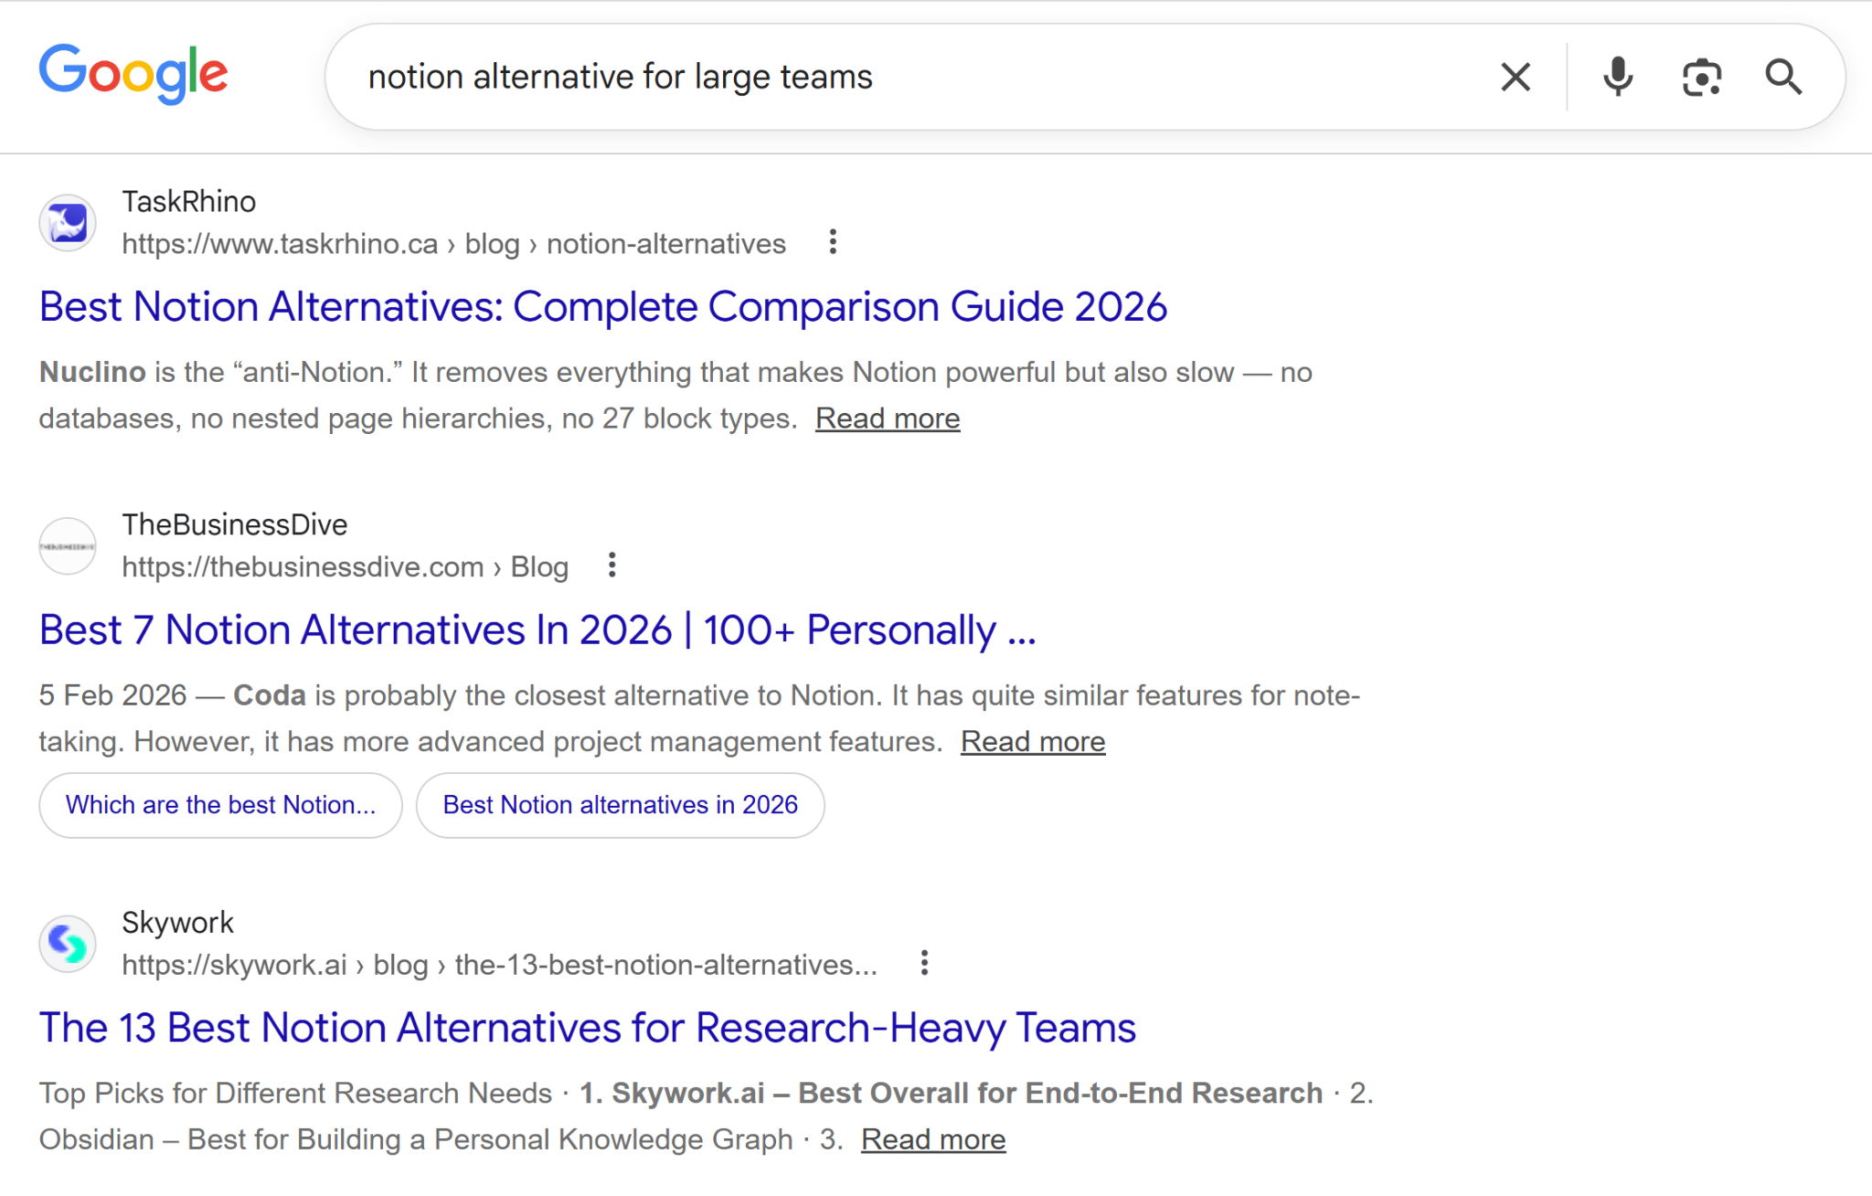Viewport: 1872px width, 1196px height.
Task: Click the Google logo
Action: pos(133,73)
